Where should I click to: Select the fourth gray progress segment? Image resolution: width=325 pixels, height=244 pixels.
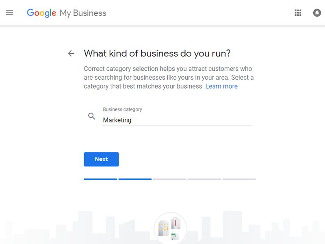(205, 179)
